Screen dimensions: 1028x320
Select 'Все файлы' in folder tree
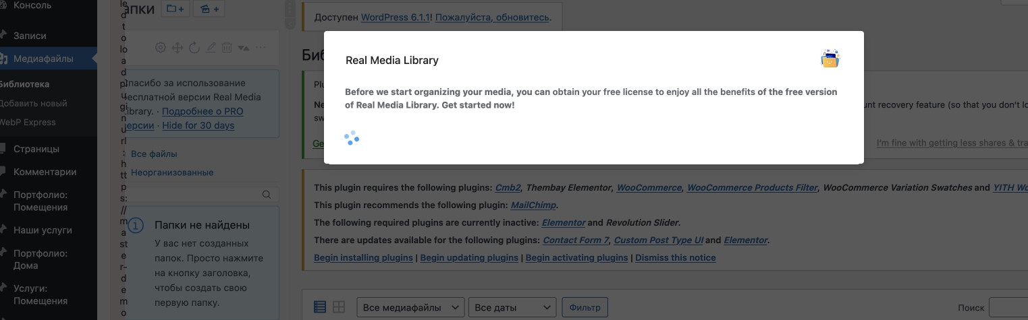click(x=154, y=154)
